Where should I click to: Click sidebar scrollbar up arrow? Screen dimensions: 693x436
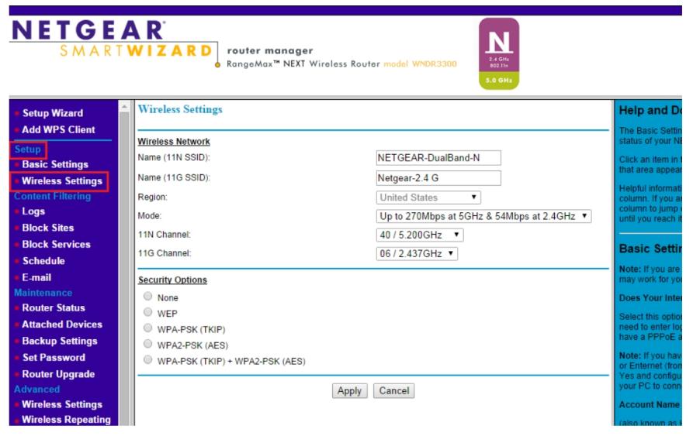(124, 106)
